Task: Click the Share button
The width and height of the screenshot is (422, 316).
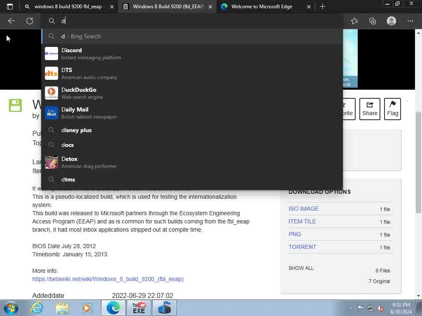Action: click(370, 109)
